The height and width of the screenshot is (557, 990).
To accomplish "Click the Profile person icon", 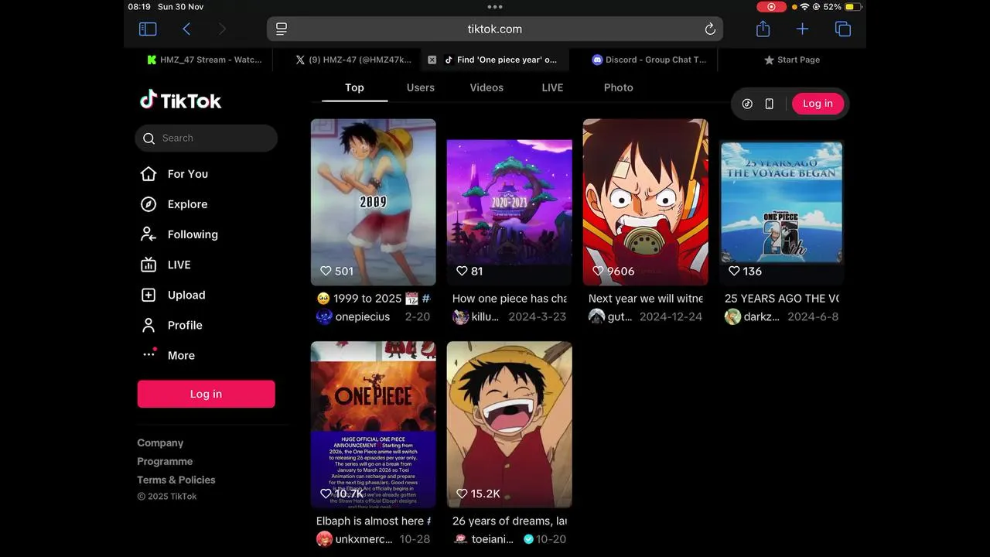I will [148, 325].
